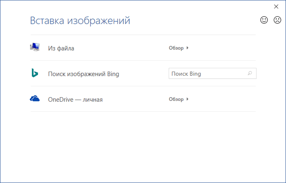Focus the Поиск Bing search field

[x=206, y=74]
